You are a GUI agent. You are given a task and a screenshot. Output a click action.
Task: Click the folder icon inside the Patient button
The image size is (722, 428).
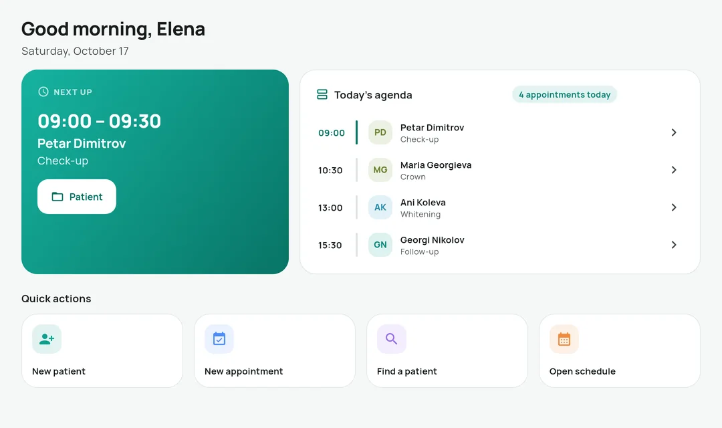tap(57, 197)
